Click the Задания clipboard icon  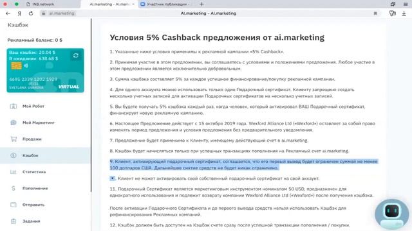[x=14, y=221]
